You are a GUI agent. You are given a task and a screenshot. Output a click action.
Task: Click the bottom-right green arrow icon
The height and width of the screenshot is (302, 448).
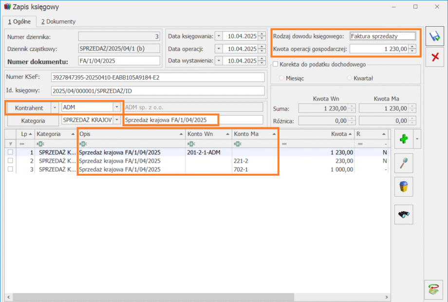[433, 290]
